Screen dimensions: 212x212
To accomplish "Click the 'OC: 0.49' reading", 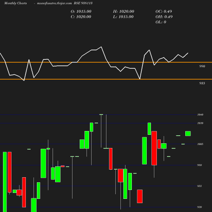I will (164, 11).
